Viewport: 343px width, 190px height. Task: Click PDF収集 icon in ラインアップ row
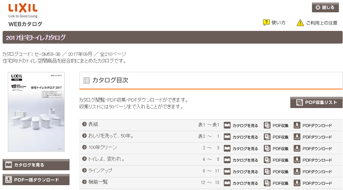pyautogui.click(x=267, y=171)
